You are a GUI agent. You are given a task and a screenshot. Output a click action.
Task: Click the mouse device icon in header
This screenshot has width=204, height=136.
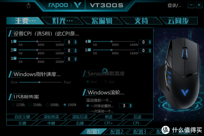28,5
